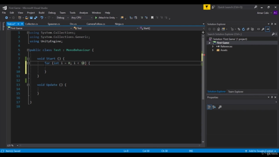This screenshot has width=279, height=157.
Task: Open the Analyze menu
Action: [84, 13]
